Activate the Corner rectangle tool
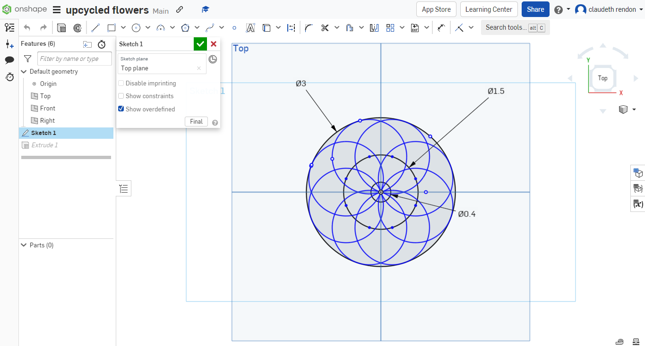 pyautogui.click(x=112, y=27)
